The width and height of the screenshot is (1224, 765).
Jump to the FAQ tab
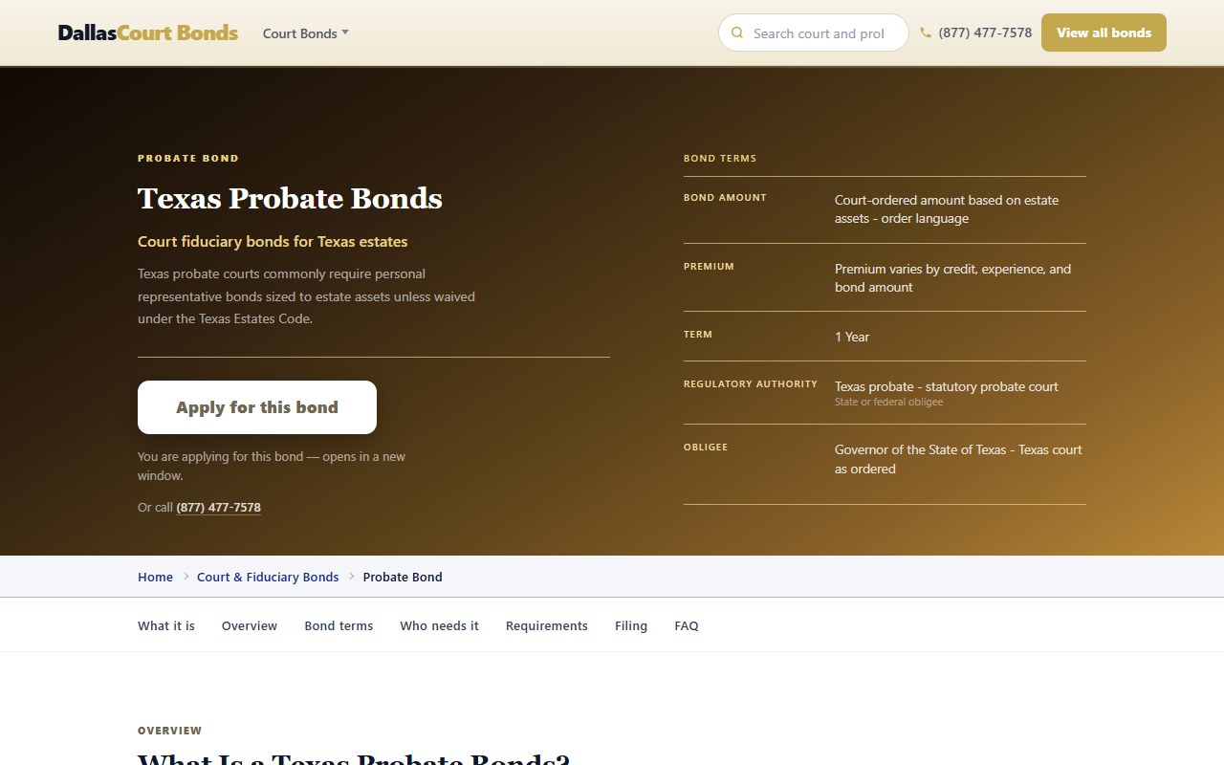click(687, 625)
